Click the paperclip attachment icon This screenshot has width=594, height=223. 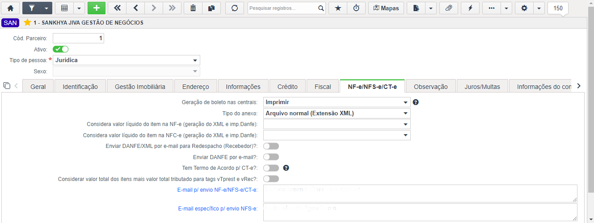(x=449, y=8)
